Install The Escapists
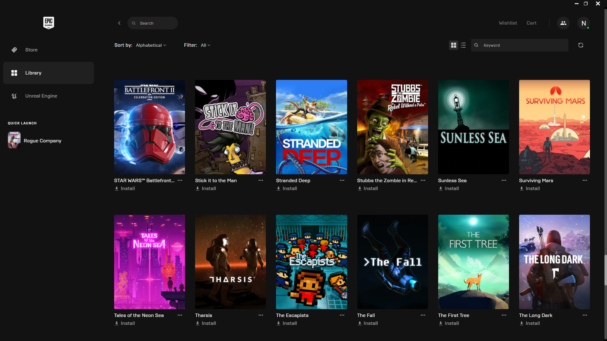The image size is (607, 341). point(287,323)
